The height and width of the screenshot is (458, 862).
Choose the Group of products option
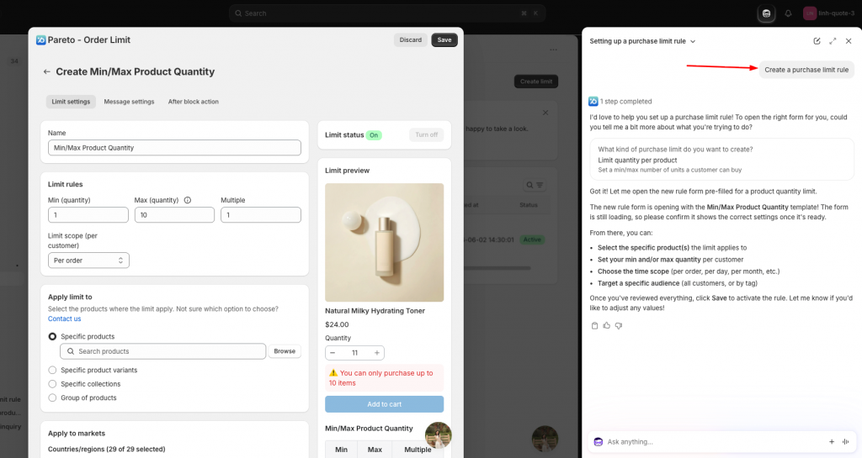(x=52, y=397)
